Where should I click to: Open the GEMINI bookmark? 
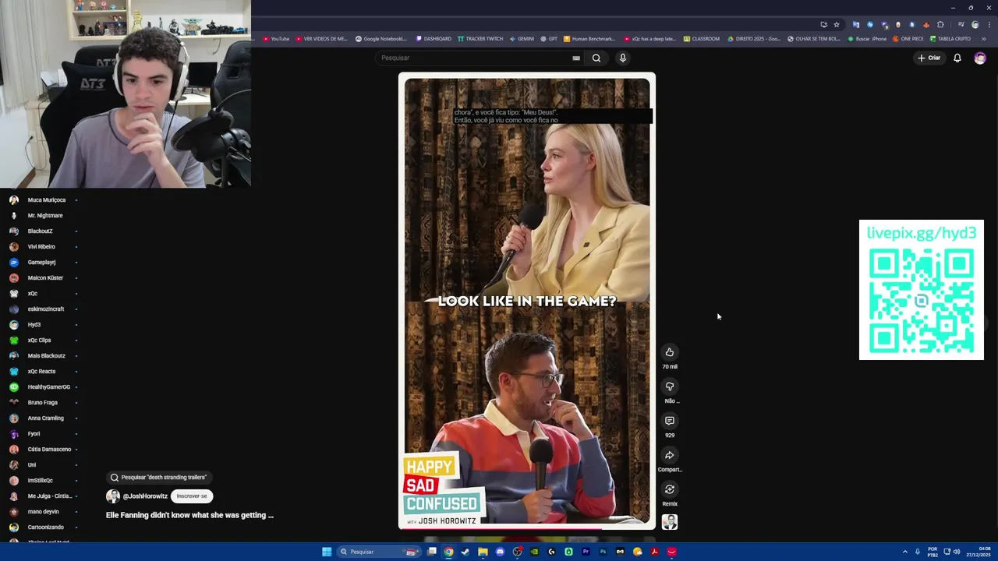click(x=522, y=39)
